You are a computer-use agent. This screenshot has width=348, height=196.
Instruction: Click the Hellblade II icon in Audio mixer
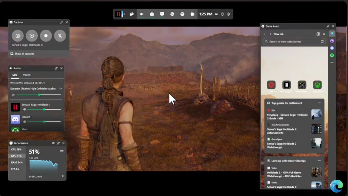pos(15,107)
